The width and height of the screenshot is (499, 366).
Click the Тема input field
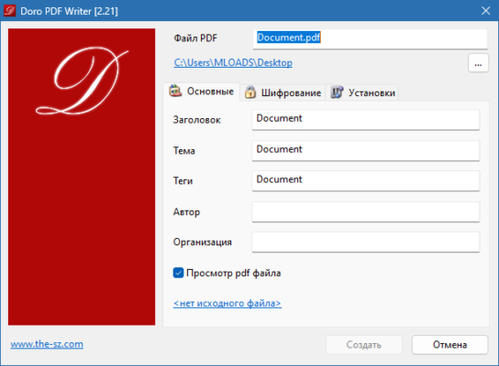(x=366, y=150)
